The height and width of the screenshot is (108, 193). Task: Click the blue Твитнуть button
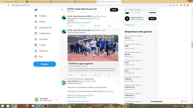(45, 64)
